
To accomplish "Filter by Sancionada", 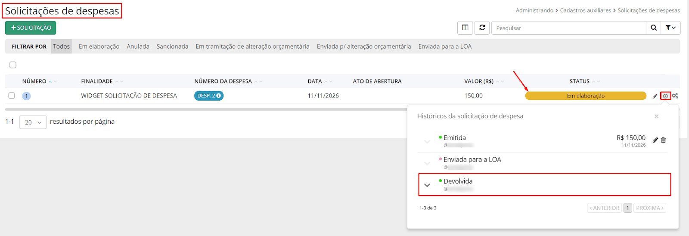I will click(x=172, y=46).
